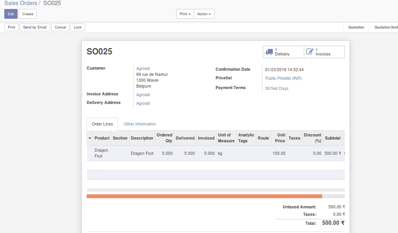
Task: Open the Action dropdown menu
Action: (x=204, y=14)
